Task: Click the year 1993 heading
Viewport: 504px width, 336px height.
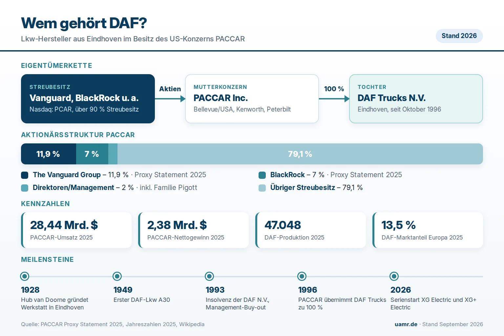Action: click(215, 290)
